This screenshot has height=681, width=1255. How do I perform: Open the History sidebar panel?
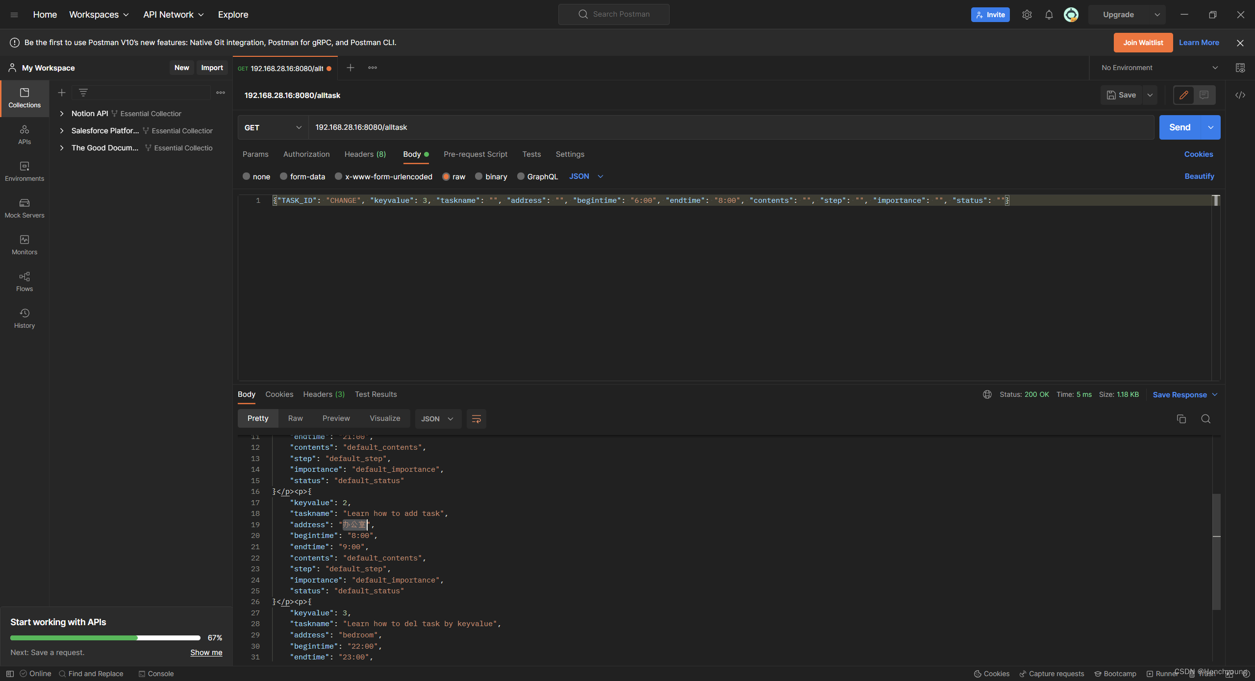click(x=25, y=318)
